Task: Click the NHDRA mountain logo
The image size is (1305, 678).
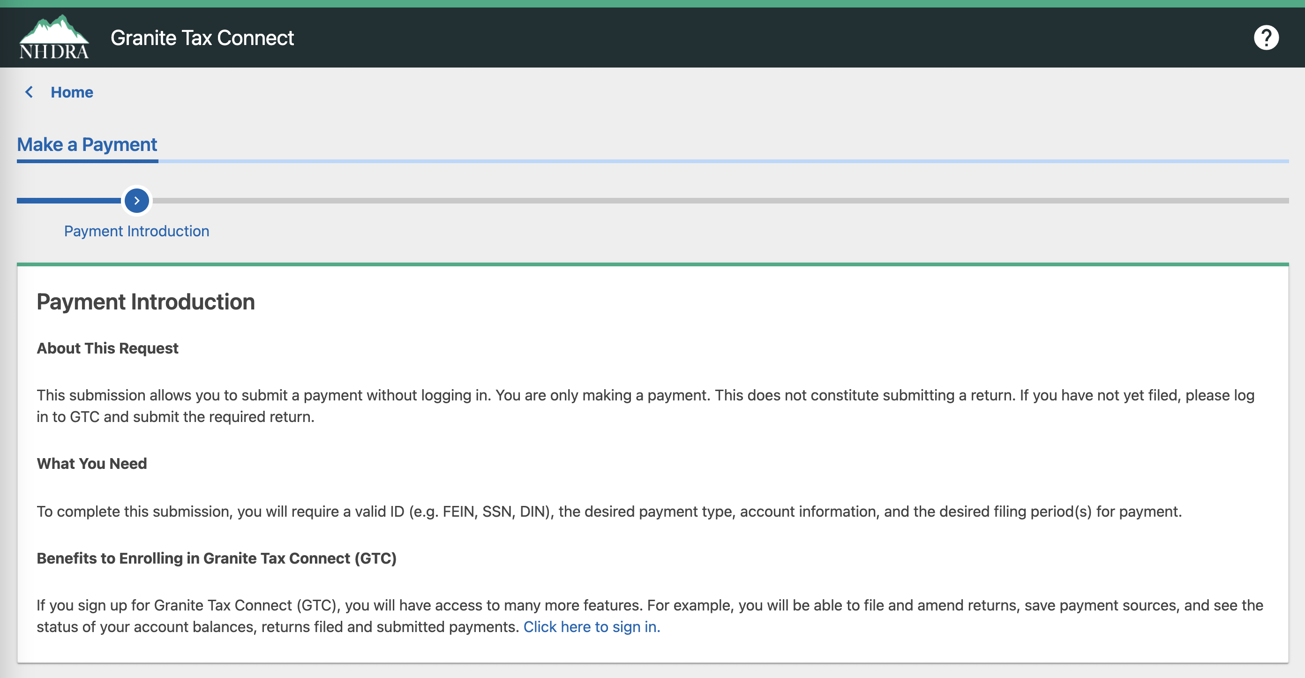Action: pyautogui.click(x=54, y=37)
